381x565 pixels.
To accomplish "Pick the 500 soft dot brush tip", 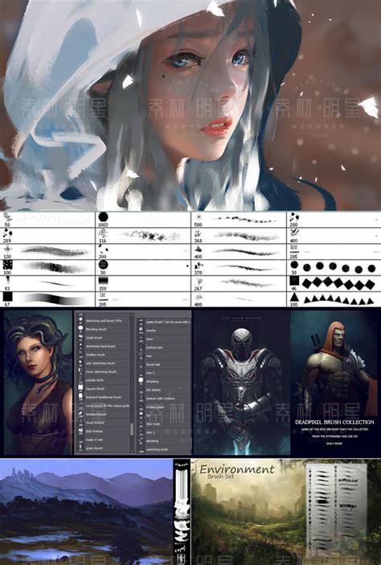I will 199,217.
